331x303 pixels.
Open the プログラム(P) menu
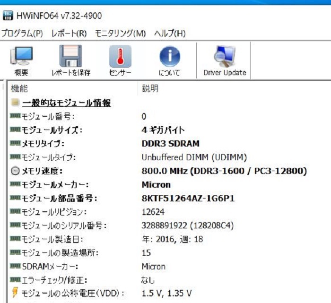22,34
